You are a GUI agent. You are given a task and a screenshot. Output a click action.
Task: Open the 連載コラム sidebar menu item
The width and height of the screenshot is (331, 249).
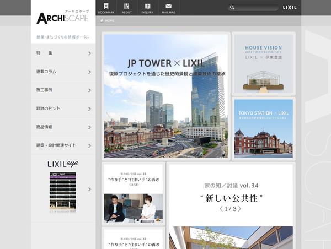point(63,72)
